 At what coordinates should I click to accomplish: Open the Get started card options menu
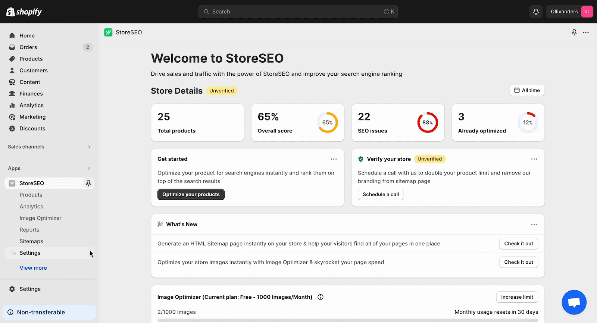tap(334, 159)
